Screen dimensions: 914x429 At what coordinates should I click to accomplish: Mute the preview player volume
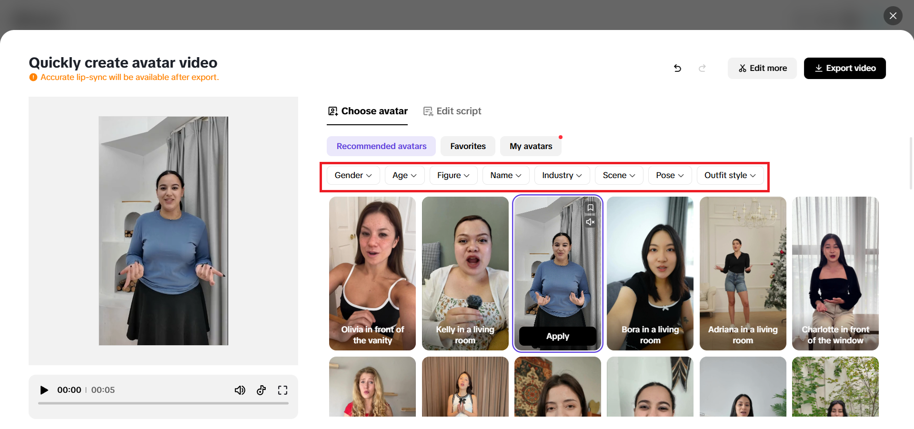240,390
